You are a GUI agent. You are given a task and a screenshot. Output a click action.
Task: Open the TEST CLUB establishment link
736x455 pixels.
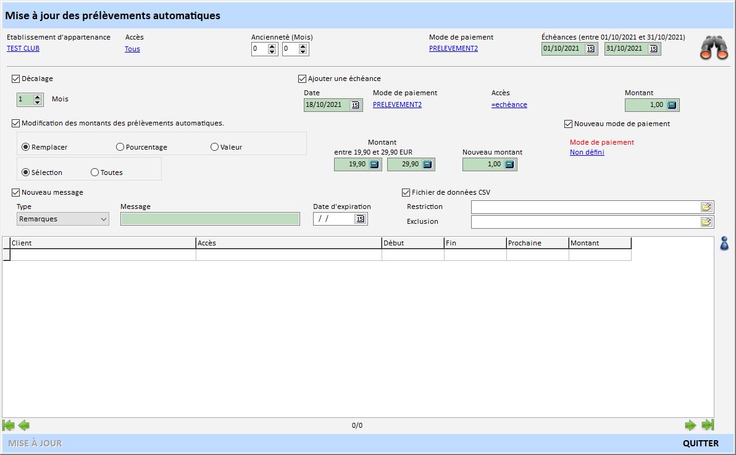click(23, 48)
